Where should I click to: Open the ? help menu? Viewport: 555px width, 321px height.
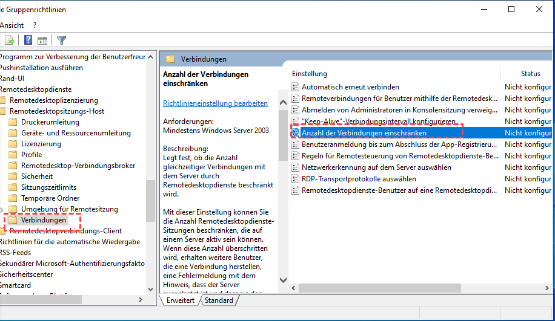tap(35, 25)
